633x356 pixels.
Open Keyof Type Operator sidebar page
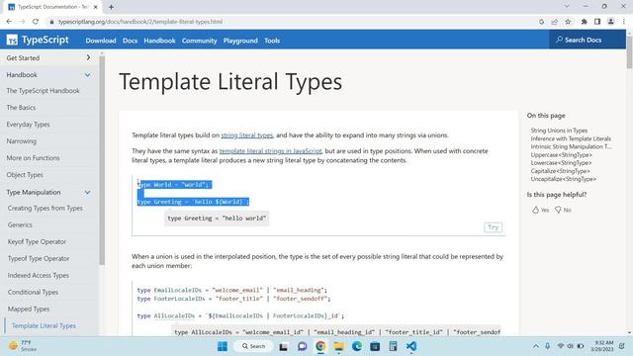[37, 241]
